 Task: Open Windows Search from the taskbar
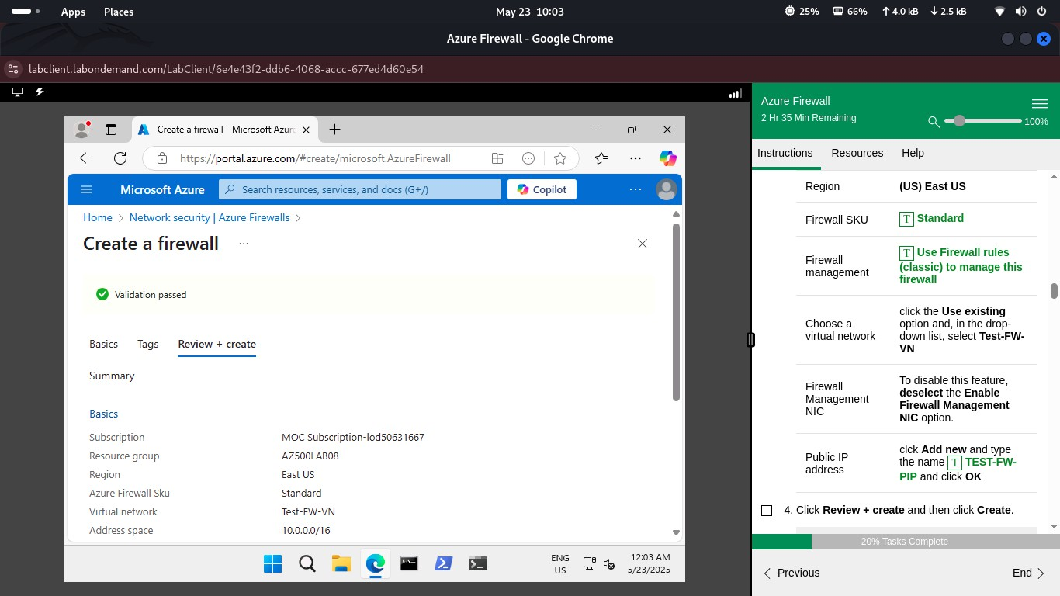click(307, 563)
